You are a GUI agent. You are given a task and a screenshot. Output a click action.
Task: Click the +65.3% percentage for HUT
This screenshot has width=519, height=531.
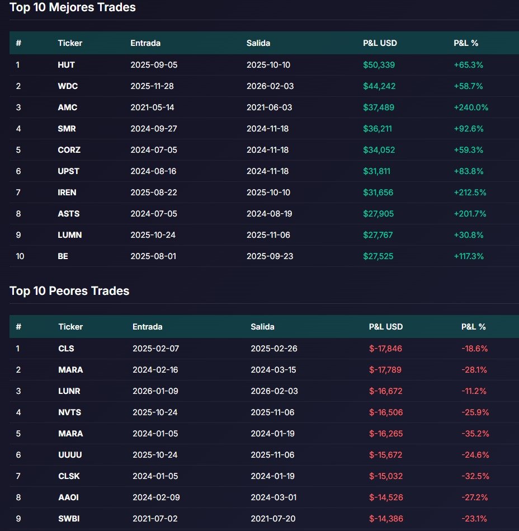tap(468, 65)
